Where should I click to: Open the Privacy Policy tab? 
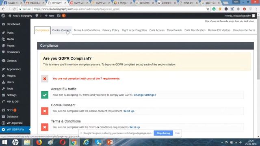click(x=111, y=30)
